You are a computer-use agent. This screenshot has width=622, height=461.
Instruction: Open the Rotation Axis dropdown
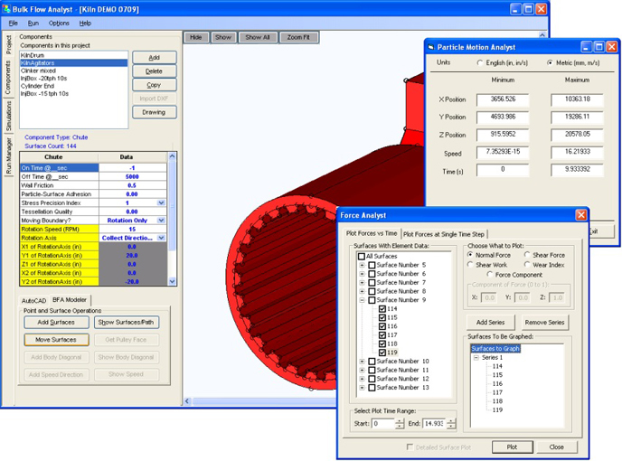[162, 238]
